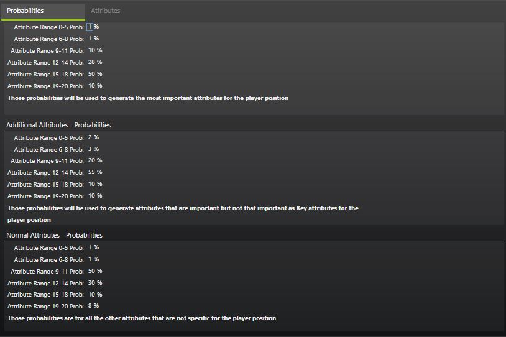Image resolution: width=506 pixels, height=337 pixels.
Task: Focus Additional Attributes Range 15-18 Prob field
Action: click(x=91, y=184)
